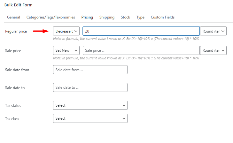Screen dimensions: 233x143
Task: Open the Categories/Tags/Taxonomies tab
Action: pos(51,17)
